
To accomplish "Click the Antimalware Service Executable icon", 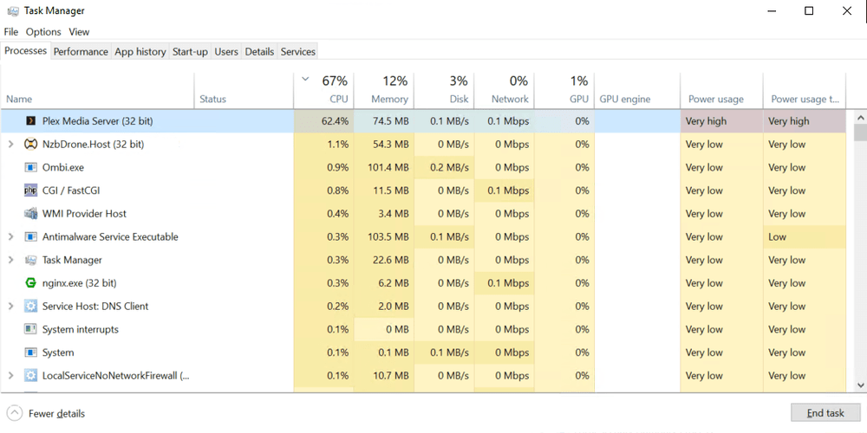I will (31, 237).
